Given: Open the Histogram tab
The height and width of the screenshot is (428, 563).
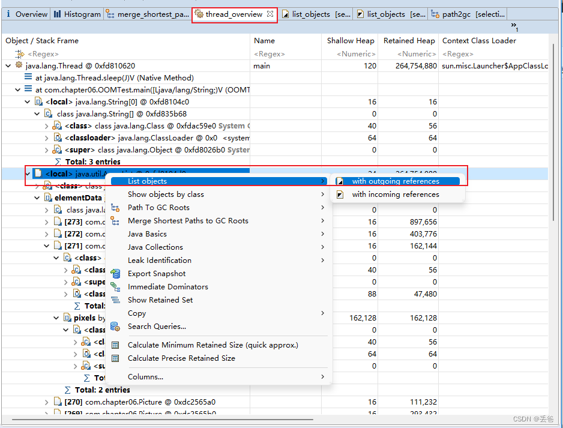Looking at the screenshot, I should [x=77, y=14].
